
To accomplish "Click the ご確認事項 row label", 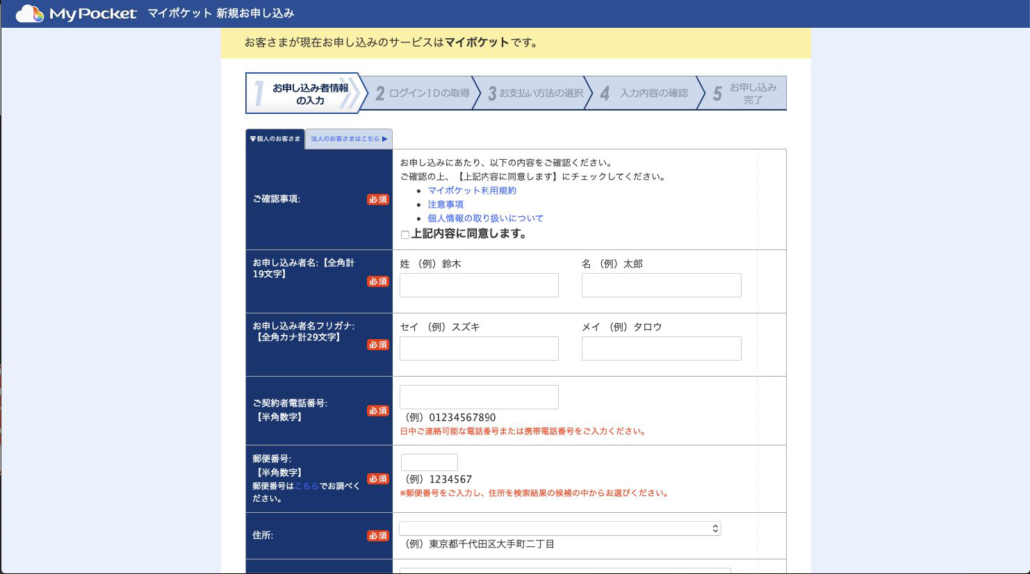I will tap(277, 199).
